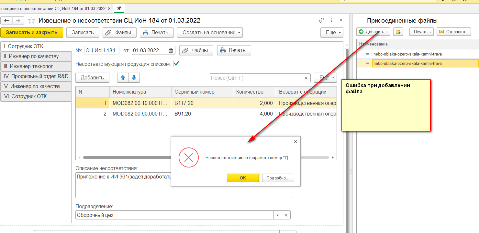Expand the 'Печать' dropdown in files panel
This screenshot has height=233, width=479.
pyautogui.click(x=423, y=32)
